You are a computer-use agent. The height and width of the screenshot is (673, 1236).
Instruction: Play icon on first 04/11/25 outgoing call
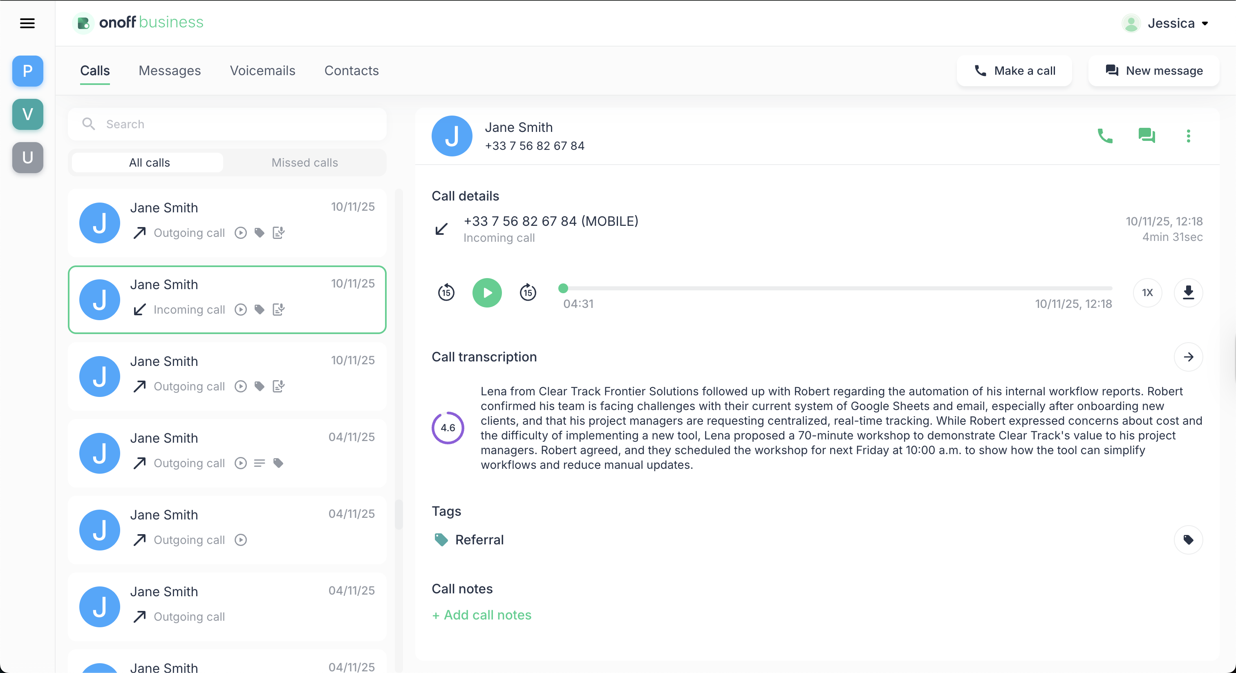(241, 463)
